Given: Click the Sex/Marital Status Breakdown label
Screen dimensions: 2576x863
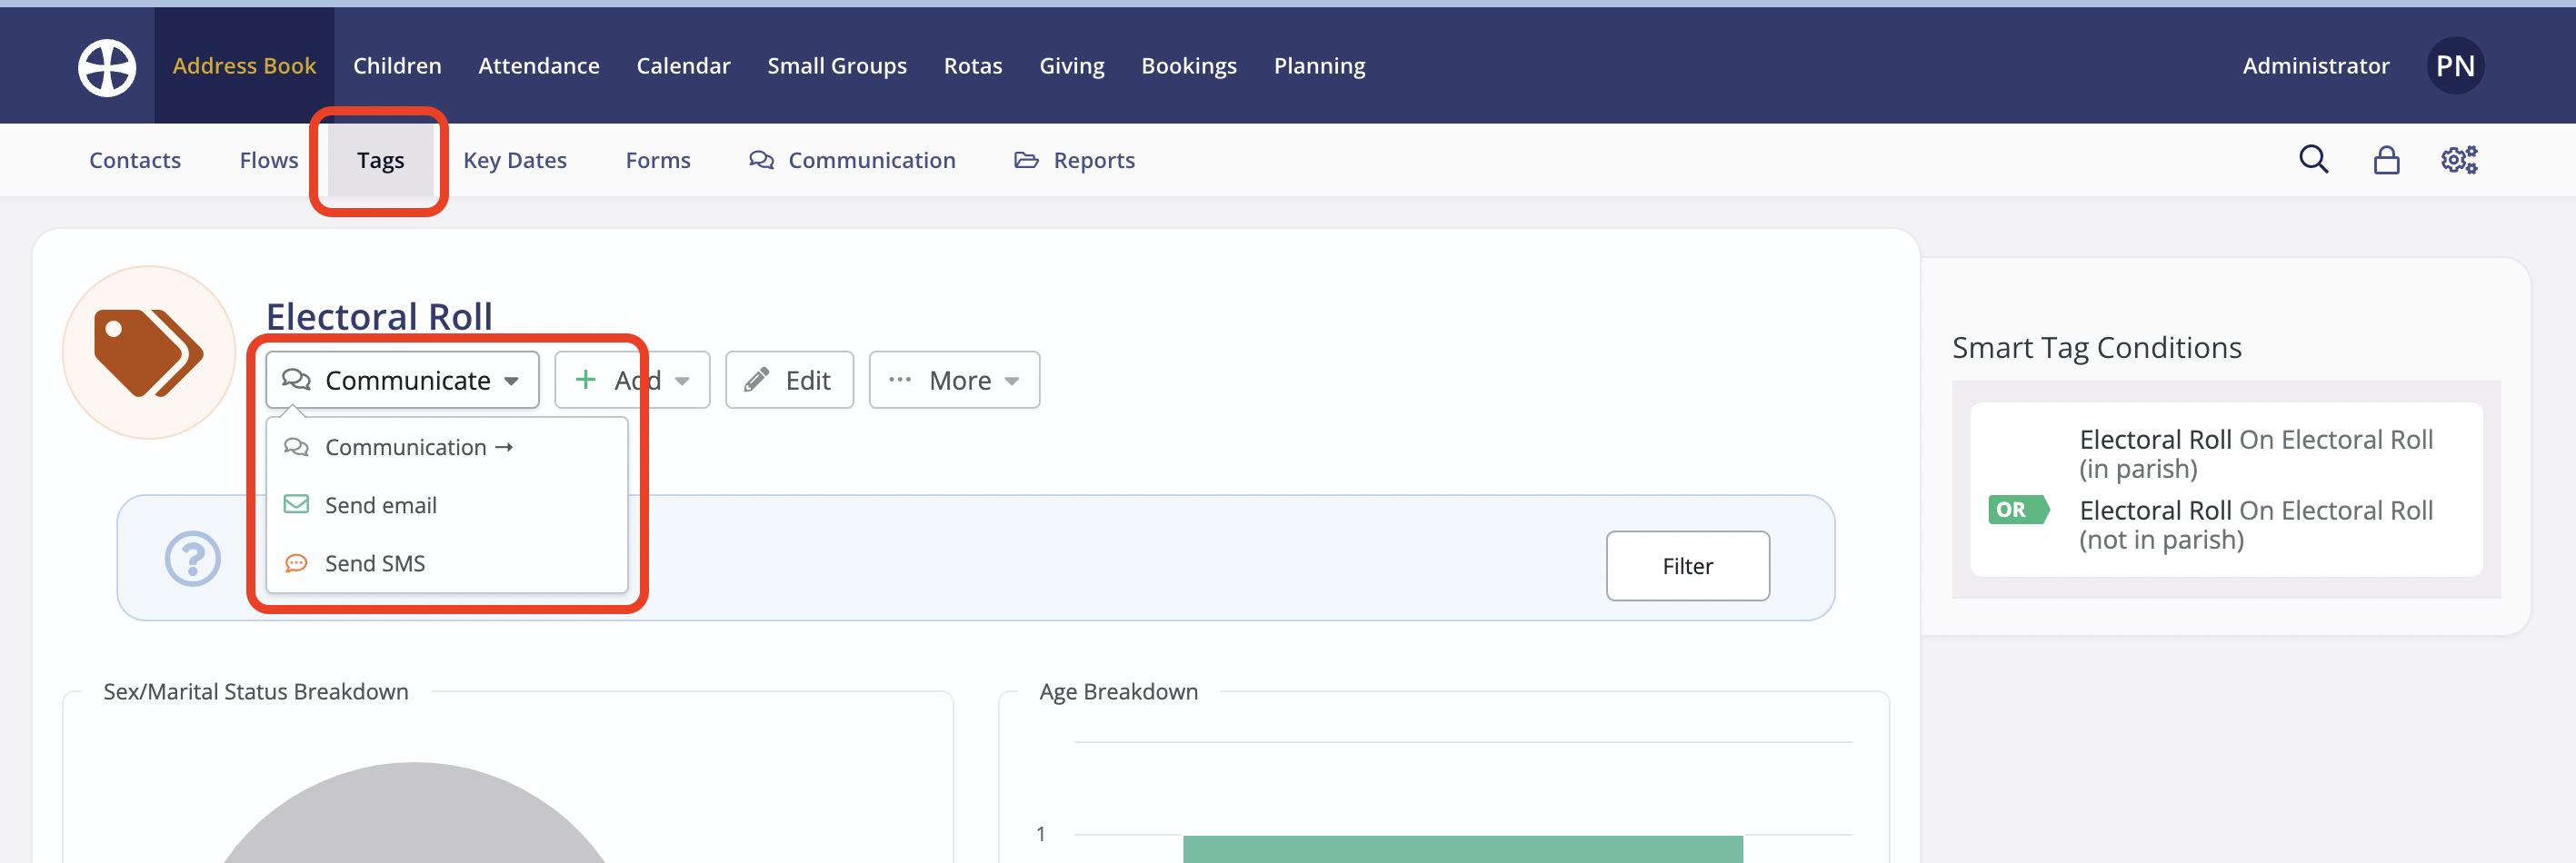Looking at the screenshot, I should pyautogui.click(x=256, y=691).
